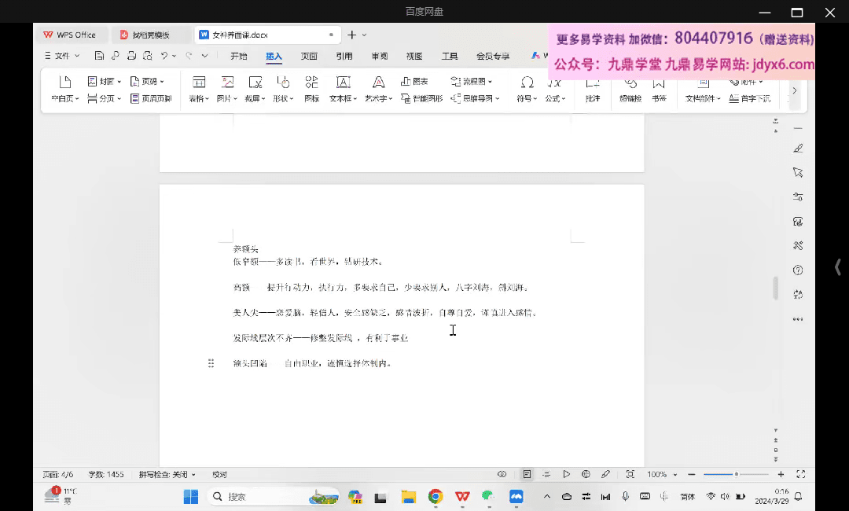Open the View ribbon tab

414,56
